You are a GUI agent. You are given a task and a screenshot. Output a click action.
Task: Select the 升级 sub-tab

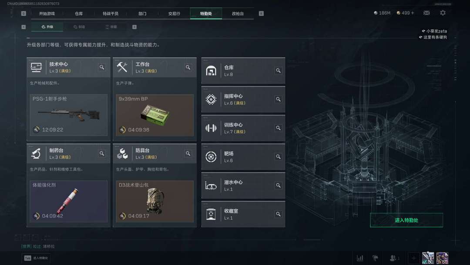point(47,27)
